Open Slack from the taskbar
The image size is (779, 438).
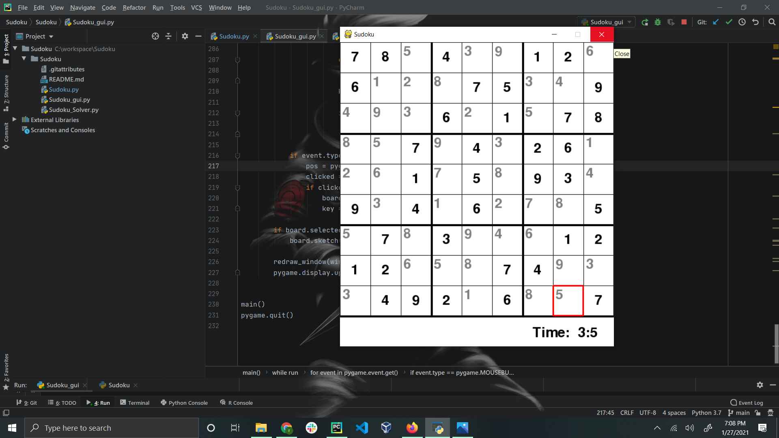[x=311, y=428]
